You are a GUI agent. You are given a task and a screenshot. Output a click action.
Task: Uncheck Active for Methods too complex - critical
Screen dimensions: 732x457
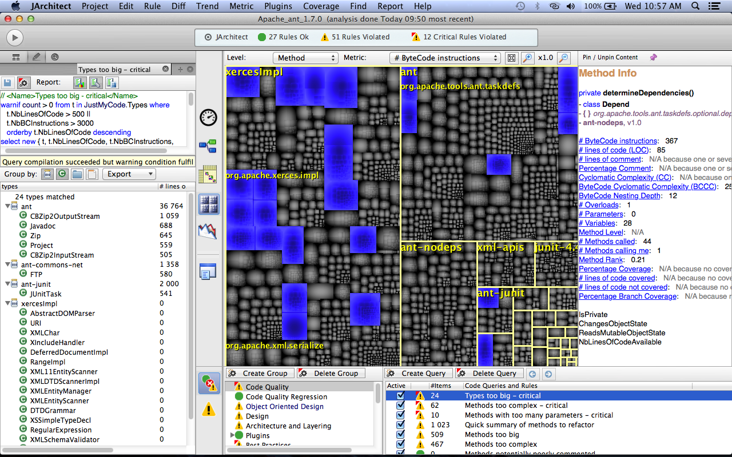pyautogui.click(x=400, y=406)
